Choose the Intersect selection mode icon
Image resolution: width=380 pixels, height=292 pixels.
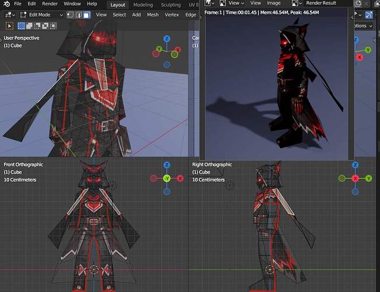53,26
